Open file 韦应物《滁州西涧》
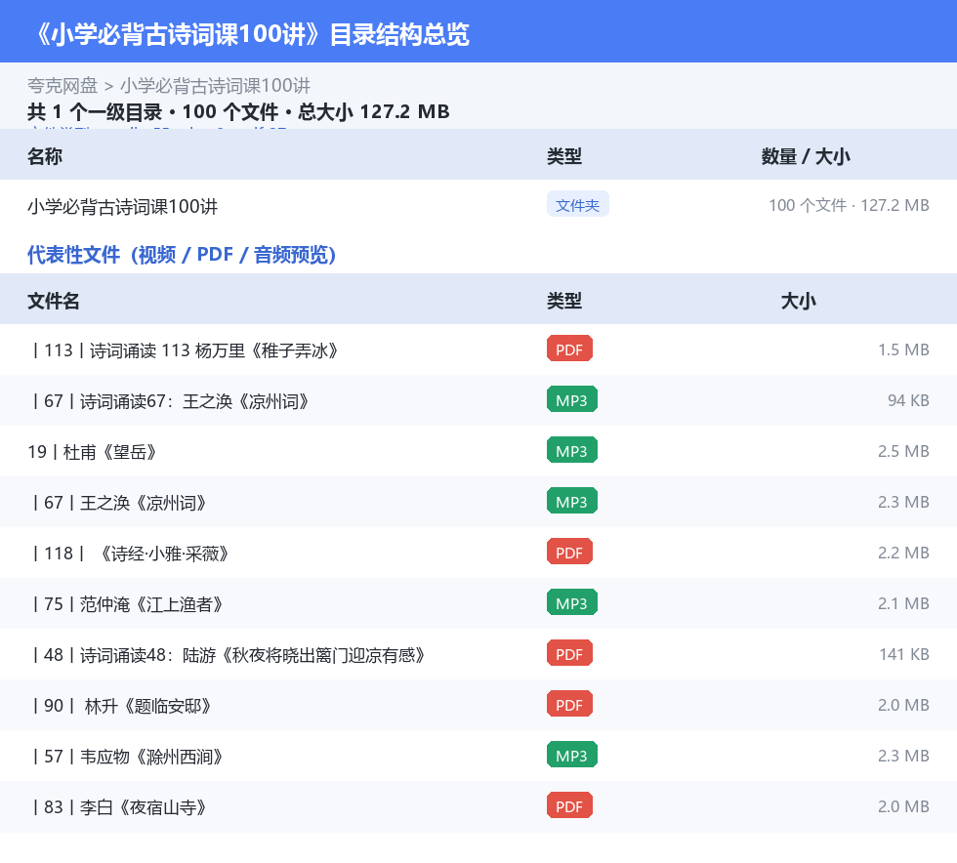This screenshot has height=863, width=957. coord(128,756)
